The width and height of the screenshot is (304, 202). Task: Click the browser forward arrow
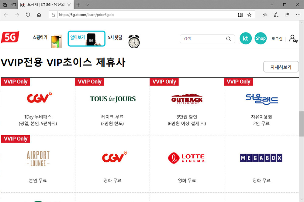(x=17, y=15)
